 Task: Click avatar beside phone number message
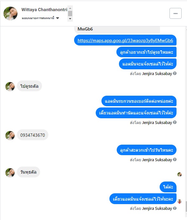pos(10,135)
